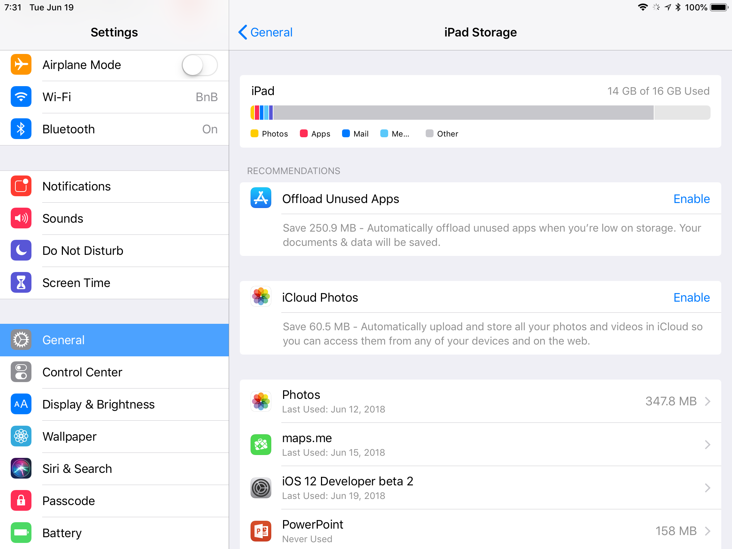
Task: Tap the Wi-Fi status bar indicator
Action: 643,7
